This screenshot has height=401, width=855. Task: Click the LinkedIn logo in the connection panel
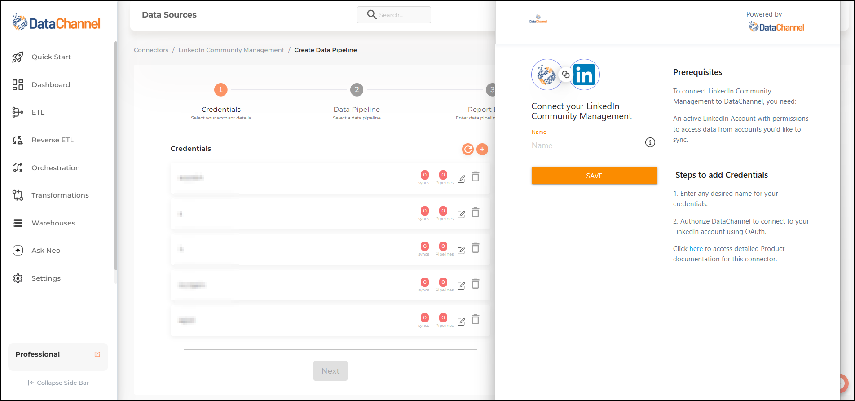click(x=584, y=75)
